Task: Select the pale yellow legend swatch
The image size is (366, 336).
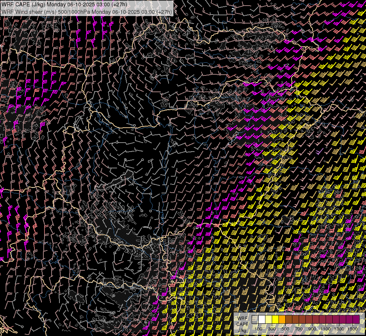Action: pos(269,320)
